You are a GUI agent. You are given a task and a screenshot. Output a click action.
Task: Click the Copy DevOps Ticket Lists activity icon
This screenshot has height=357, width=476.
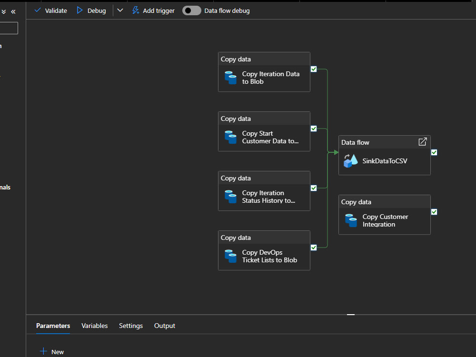coord(230,256)
